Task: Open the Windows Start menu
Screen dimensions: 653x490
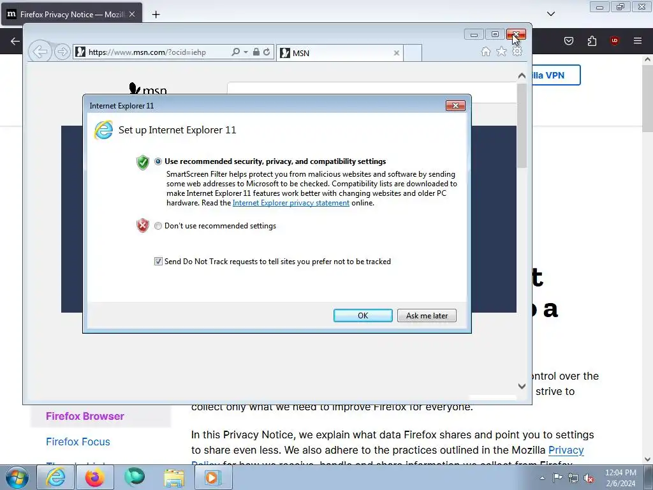Action: pyautogui.click(x=17, y=477)
